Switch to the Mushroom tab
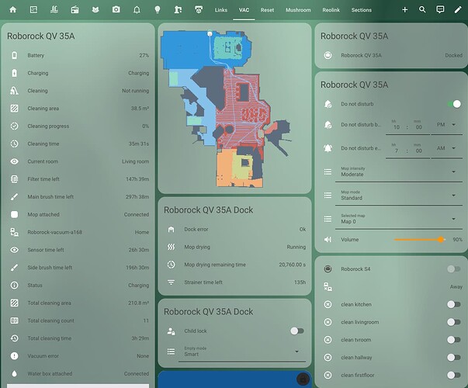The width and height of the screenshot is (468, 388). point(298,10)
